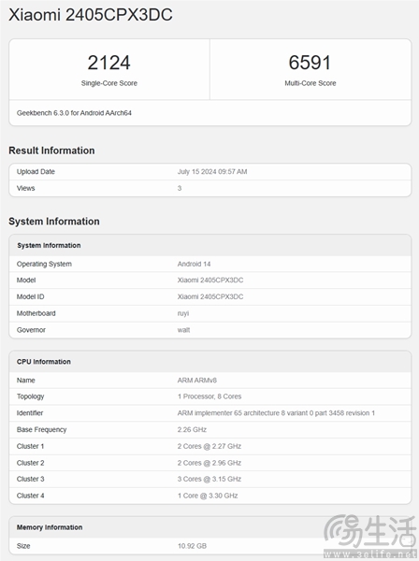Screen dimensions: 419x561
Task: Select the 2 Cores @ 2.96 GHz value
Action: pos(209,463)
